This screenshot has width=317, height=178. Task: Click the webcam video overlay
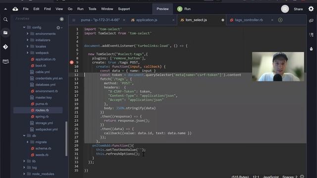pos(278,67)
